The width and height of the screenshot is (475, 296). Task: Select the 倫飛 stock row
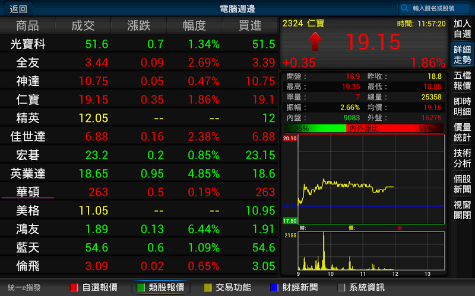click(x=139, y=266)
